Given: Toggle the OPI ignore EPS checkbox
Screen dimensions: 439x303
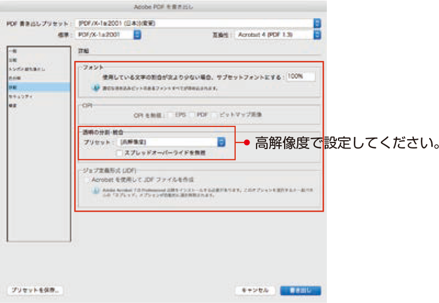Looking at the screenshot, I should point(170,115).
